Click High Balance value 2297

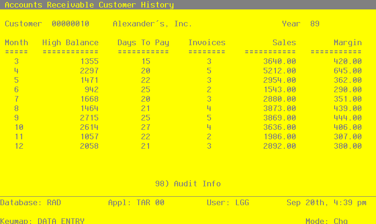89,71
